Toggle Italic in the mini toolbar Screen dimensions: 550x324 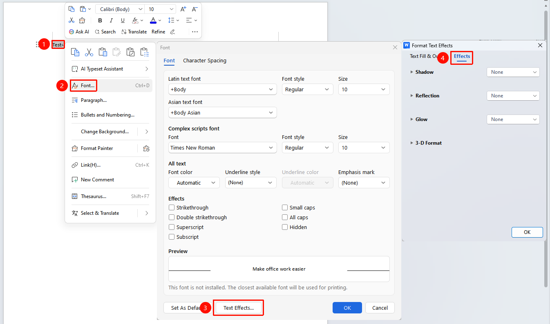tap(112, 20)
